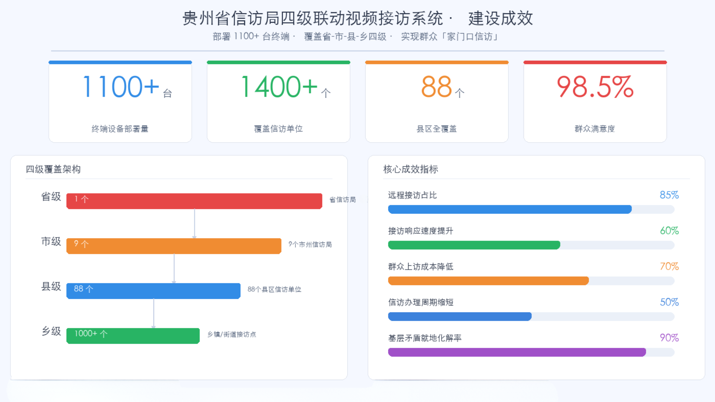The image size is (715, 402).
Task: Click the 70% value text
Action: pos(669,267)
